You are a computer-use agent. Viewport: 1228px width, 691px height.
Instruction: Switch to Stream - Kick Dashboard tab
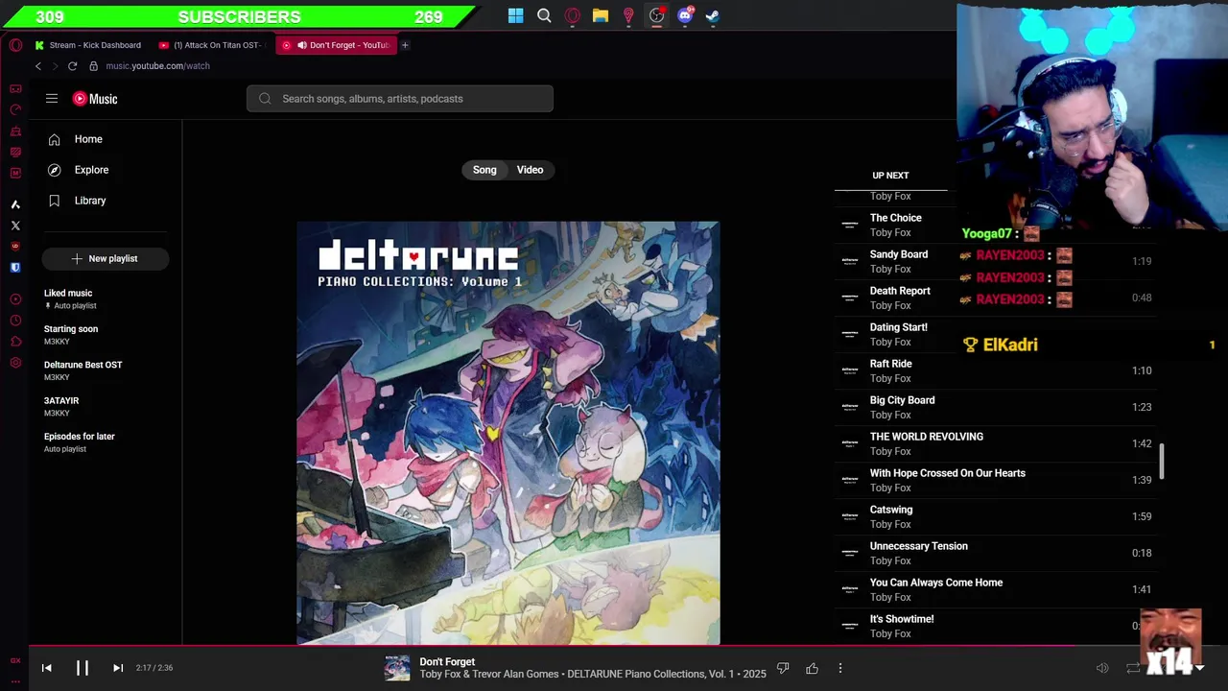pos(87,45)
